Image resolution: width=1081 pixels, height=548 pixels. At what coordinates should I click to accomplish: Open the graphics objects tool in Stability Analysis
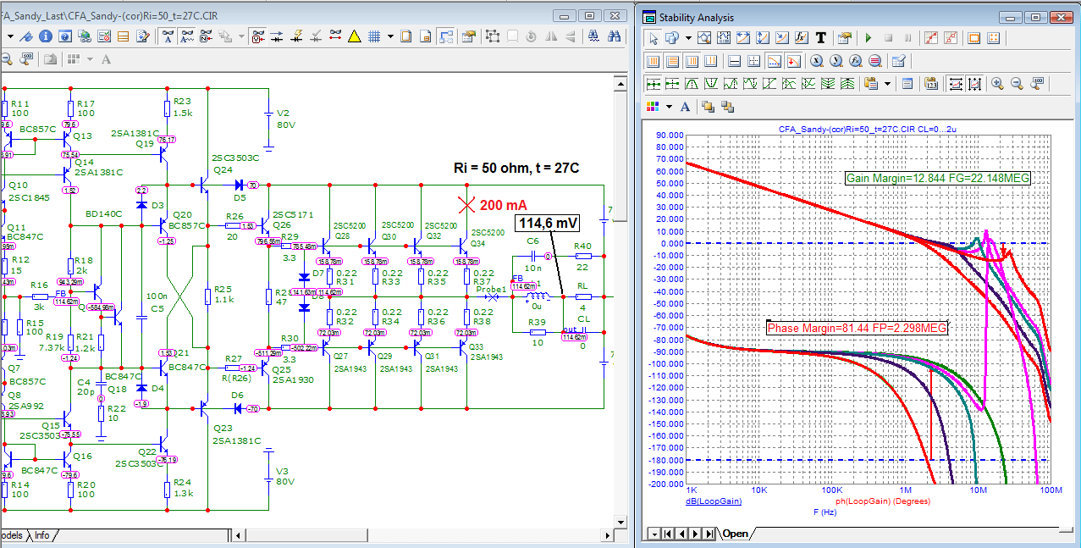pos(672,38)
